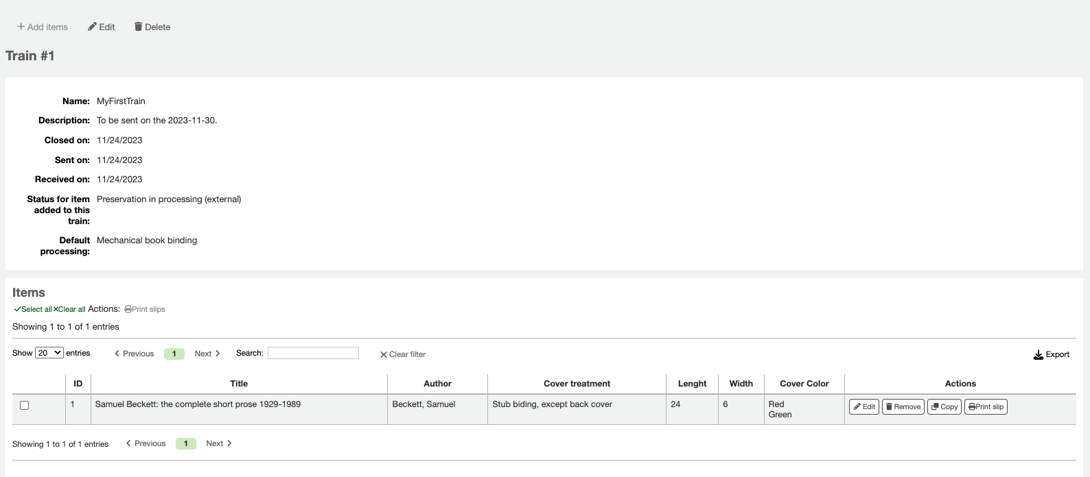The height and width of the screenshot is (477, 1090).
Task: Click Previous in the bottom pagination
Action: [146, 443]
